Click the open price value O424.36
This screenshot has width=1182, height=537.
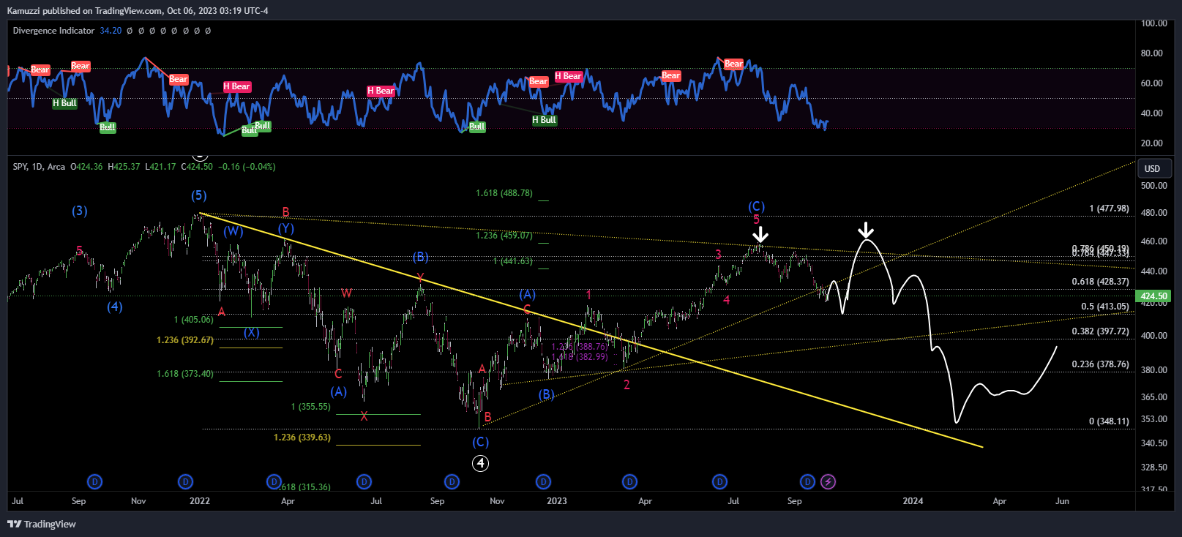[x=86, y=167]
